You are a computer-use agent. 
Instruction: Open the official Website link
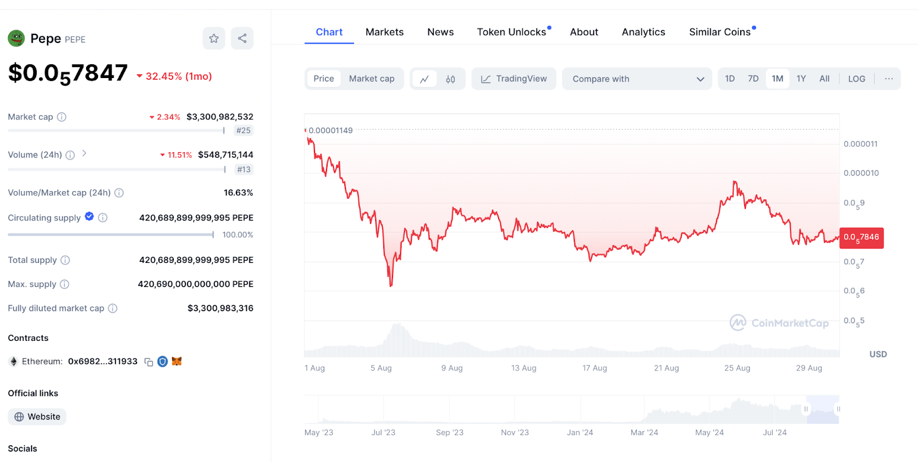click(x=37, y=417)
